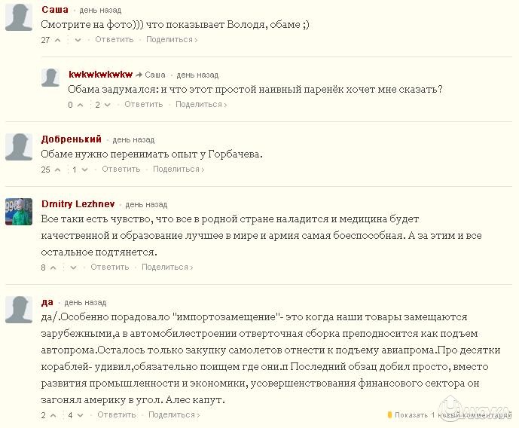Upvote kwkwkwkwkw's reply

tap(80, 105)
